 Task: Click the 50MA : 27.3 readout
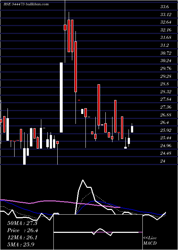(22, 223)
